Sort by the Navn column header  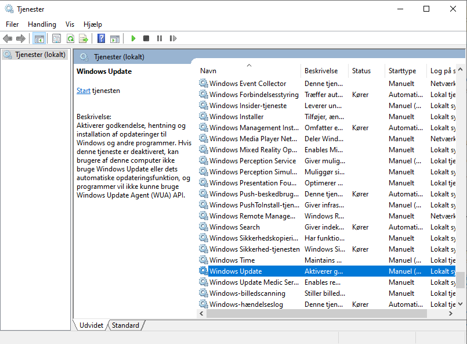[249, 71]
